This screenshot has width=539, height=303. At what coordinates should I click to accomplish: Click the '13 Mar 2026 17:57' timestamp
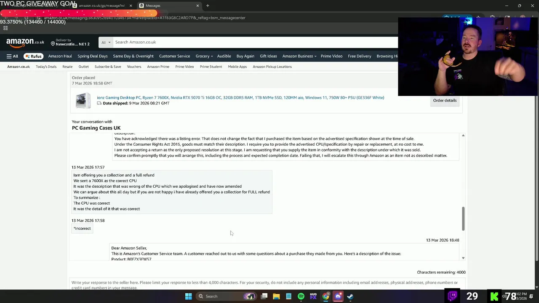[88, 167]
